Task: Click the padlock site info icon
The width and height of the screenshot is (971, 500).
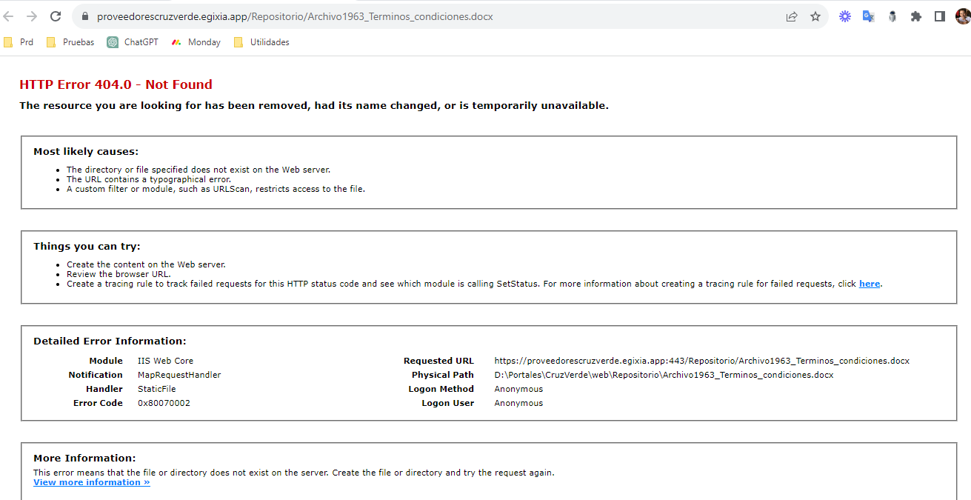Action: [84, 16]
